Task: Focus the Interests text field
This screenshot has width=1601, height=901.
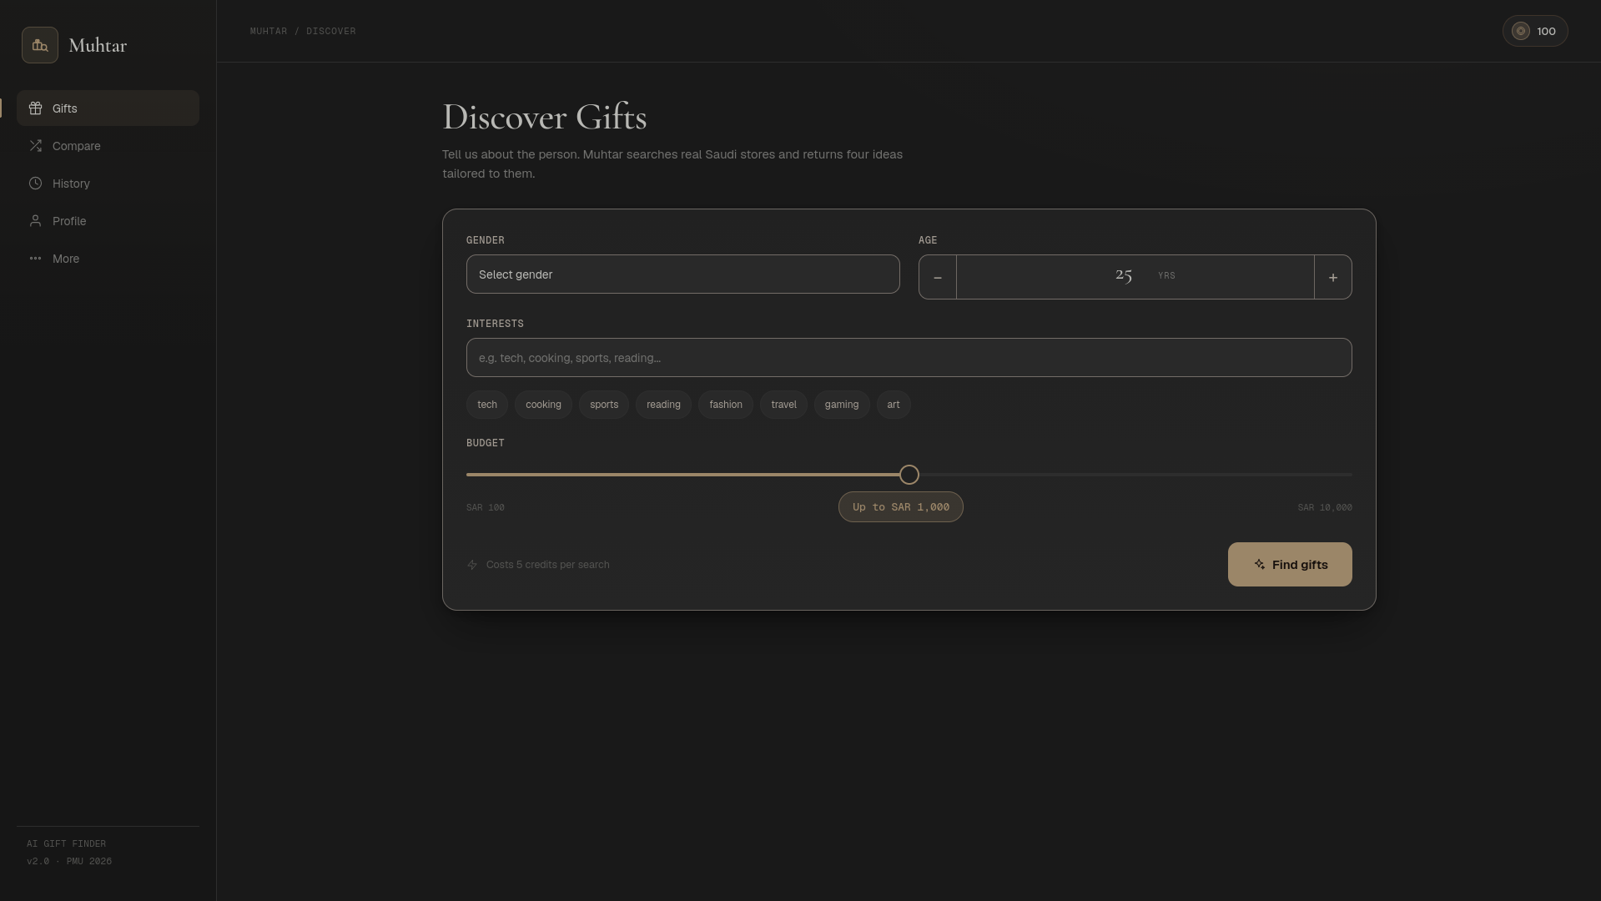Action: click(909, 358)
